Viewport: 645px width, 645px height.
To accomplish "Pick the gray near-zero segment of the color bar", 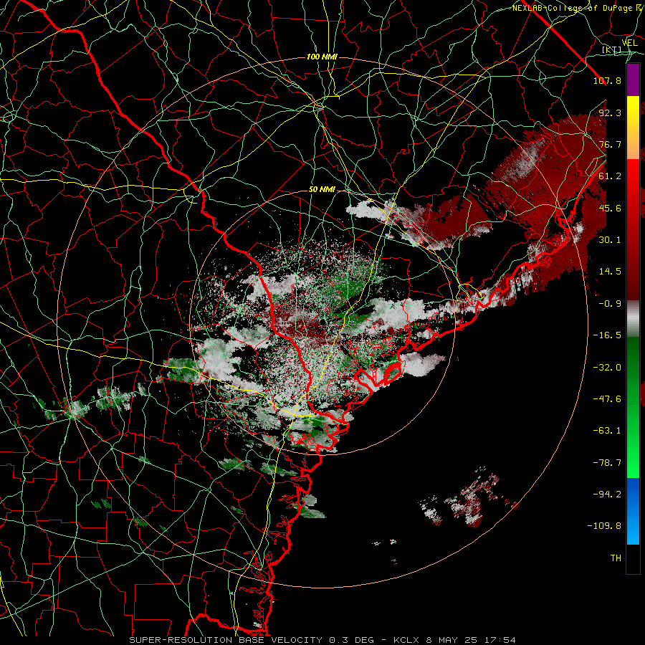I will pos(633,319).
